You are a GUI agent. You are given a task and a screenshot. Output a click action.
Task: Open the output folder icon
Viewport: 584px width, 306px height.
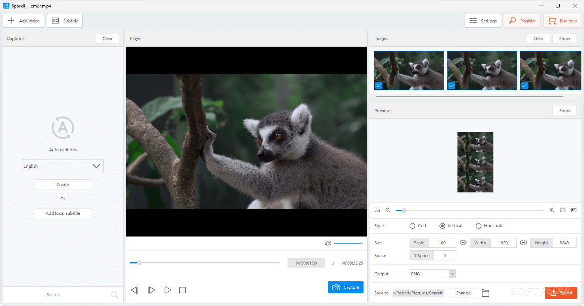[x=486, y=293]
